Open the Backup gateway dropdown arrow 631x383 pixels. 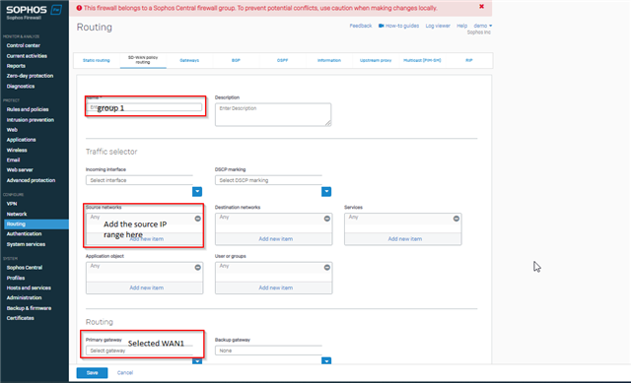pyautogui.click(x=326, y=361)
